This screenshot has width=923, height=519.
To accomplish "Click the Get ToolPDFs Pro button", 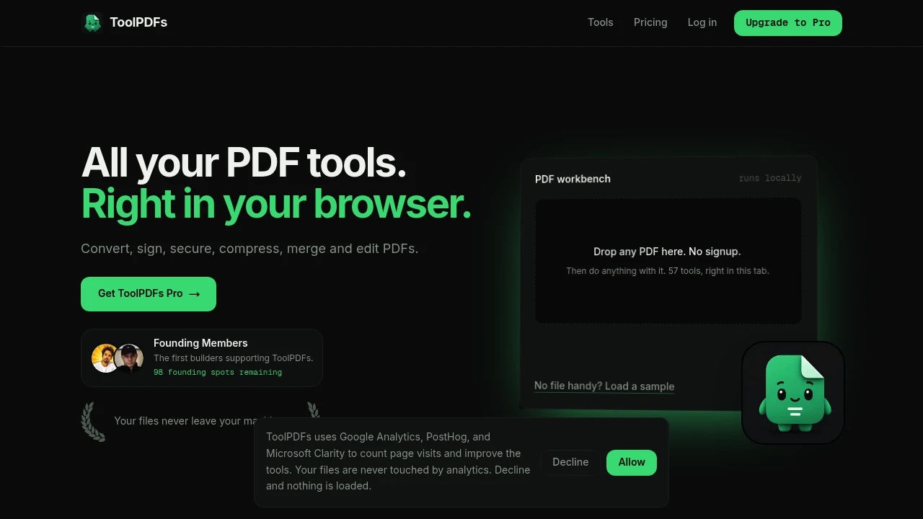I will point(149,294).
